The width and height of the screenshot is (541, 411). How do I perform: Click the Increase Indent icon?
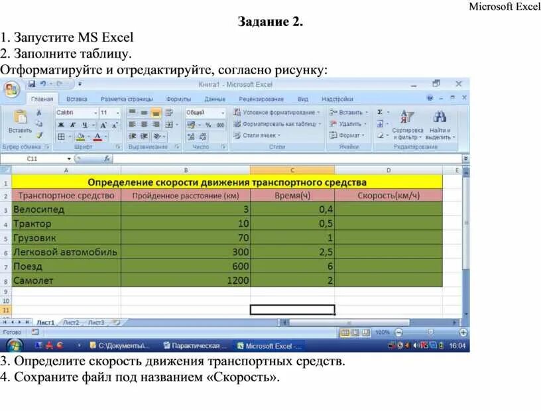click(145, 137)
